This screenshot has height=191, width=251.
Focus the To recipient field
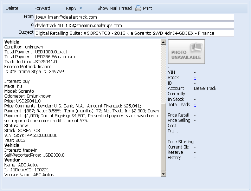[x=134, y=25]
